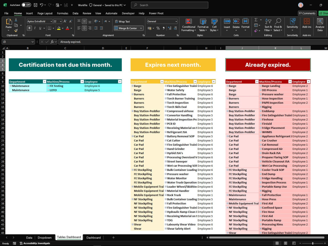Toggle Italic formatting
This screenshot has height=246, width=328.
35,28
